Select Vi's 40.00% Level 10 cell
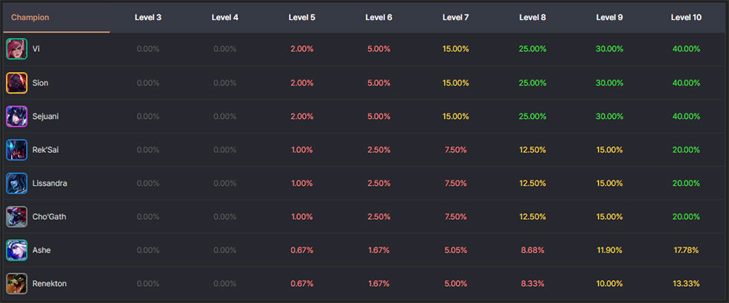The image size is (729, 303). coord(686,49)
